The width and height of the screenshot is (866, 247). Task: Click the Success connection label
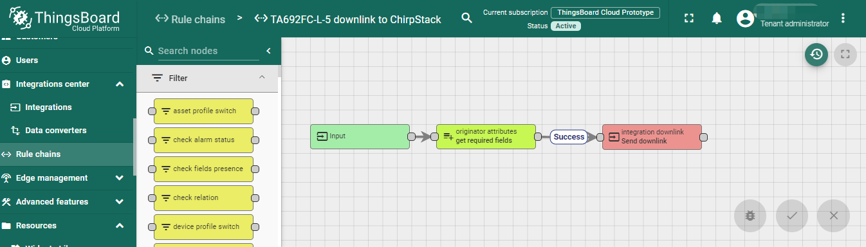click(x=569, y=136)
